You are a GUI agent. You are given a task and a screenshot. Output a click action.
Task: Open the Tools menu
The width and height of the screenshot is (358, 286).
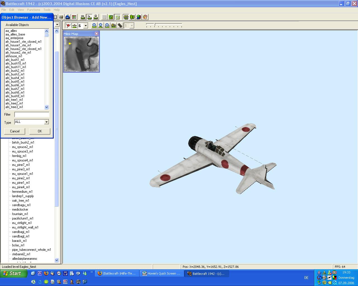click(x=47, y=10)
